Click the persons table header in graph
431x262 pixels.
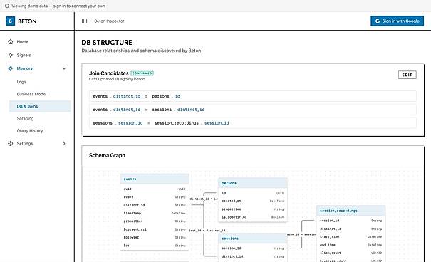(253, 183)
